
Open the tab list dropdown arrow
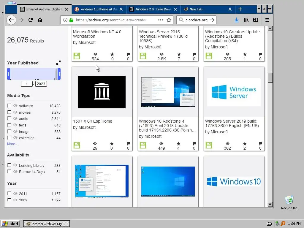(x=259, y=9)
